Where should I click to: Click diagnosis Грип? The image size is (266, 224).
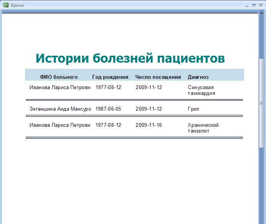click(193, 109)
